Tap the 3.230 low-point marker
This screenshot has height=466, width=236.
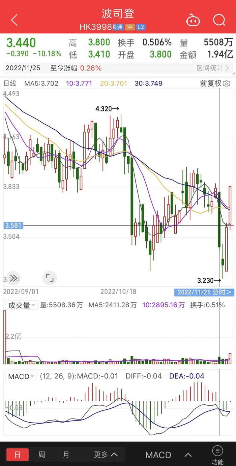pyautogui.click(x=209, y=280)
